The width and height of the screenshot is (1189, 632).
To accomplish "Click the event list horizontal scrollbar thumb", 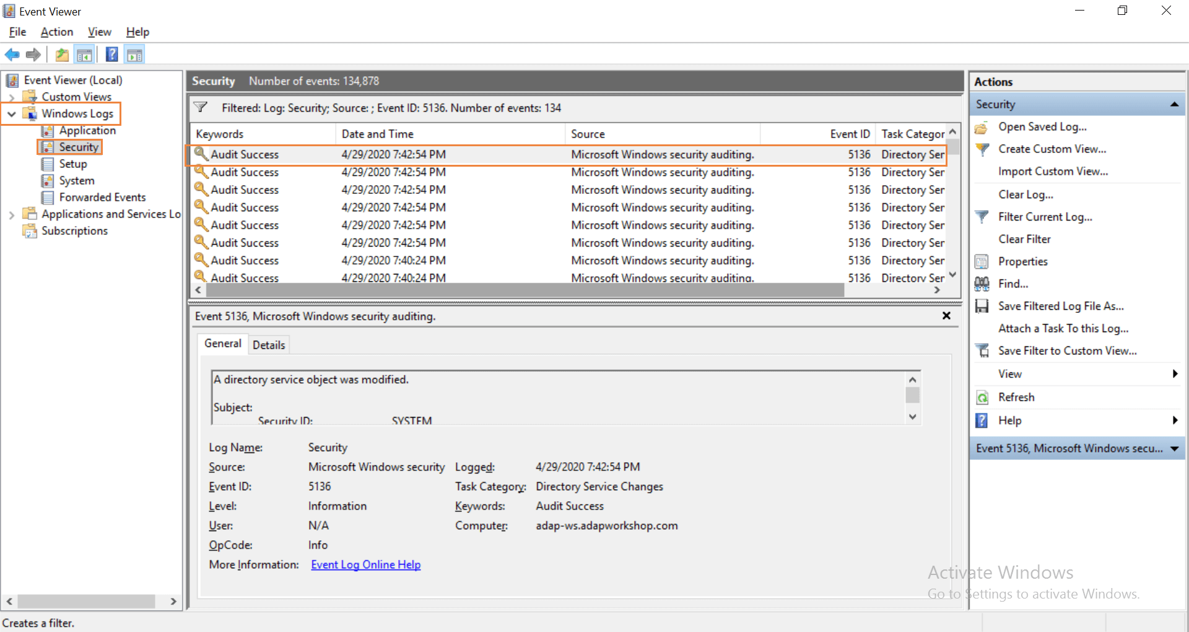I will point(525,290).
